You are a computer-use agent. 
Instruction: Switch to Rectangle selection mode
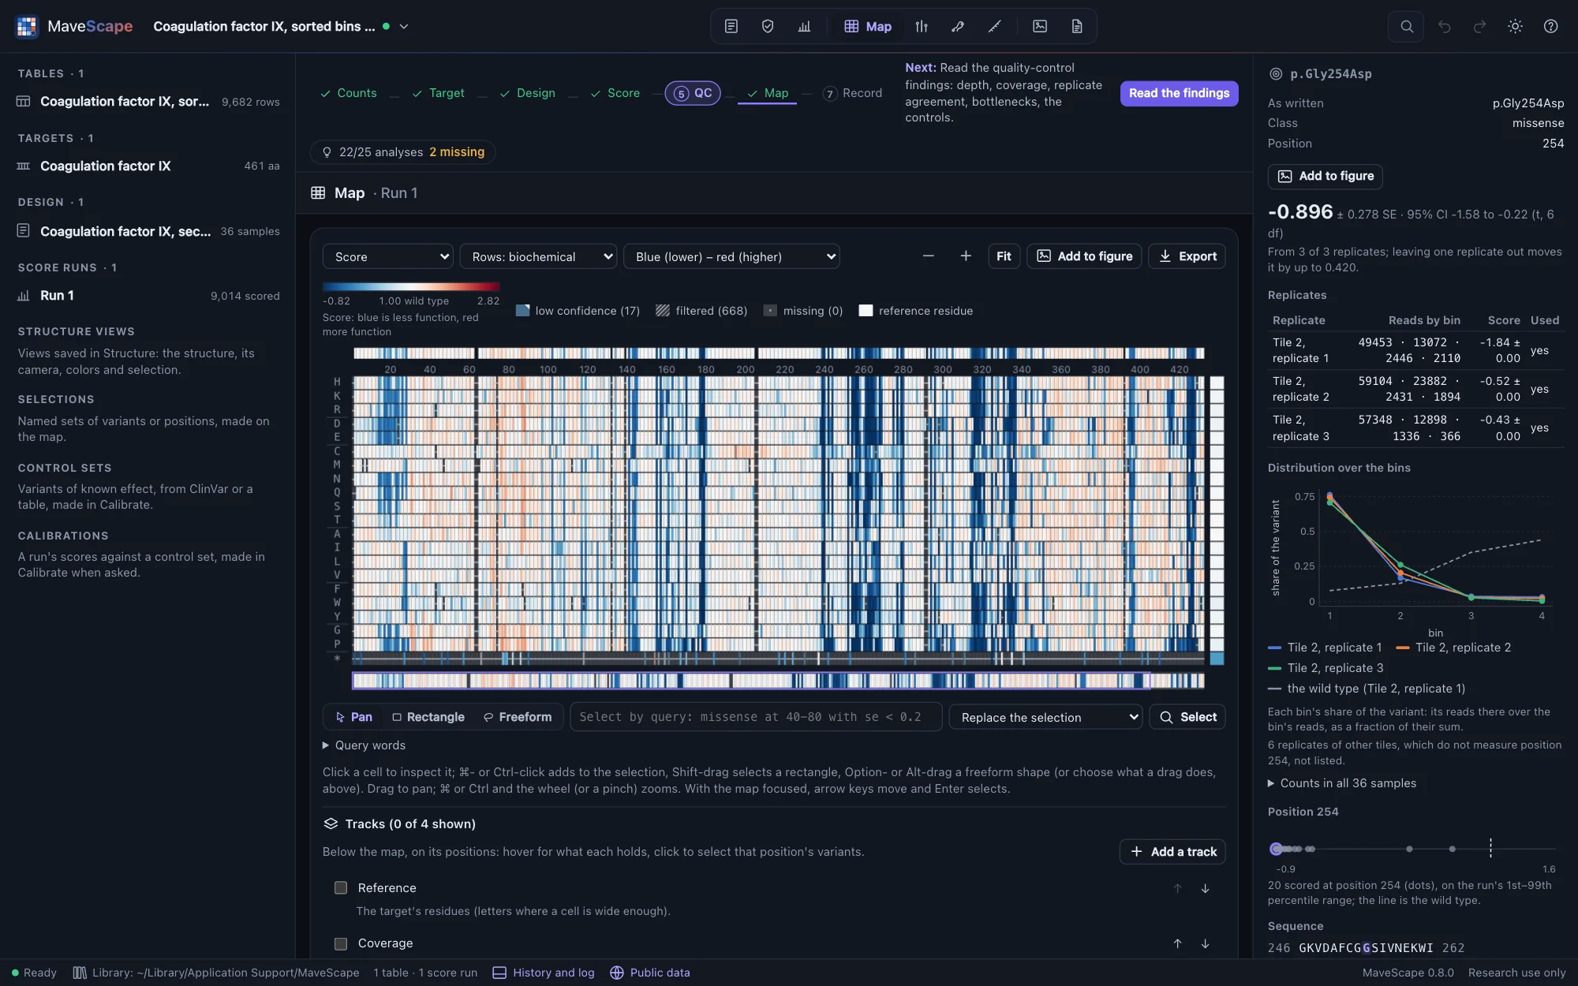tap(428, 717)
